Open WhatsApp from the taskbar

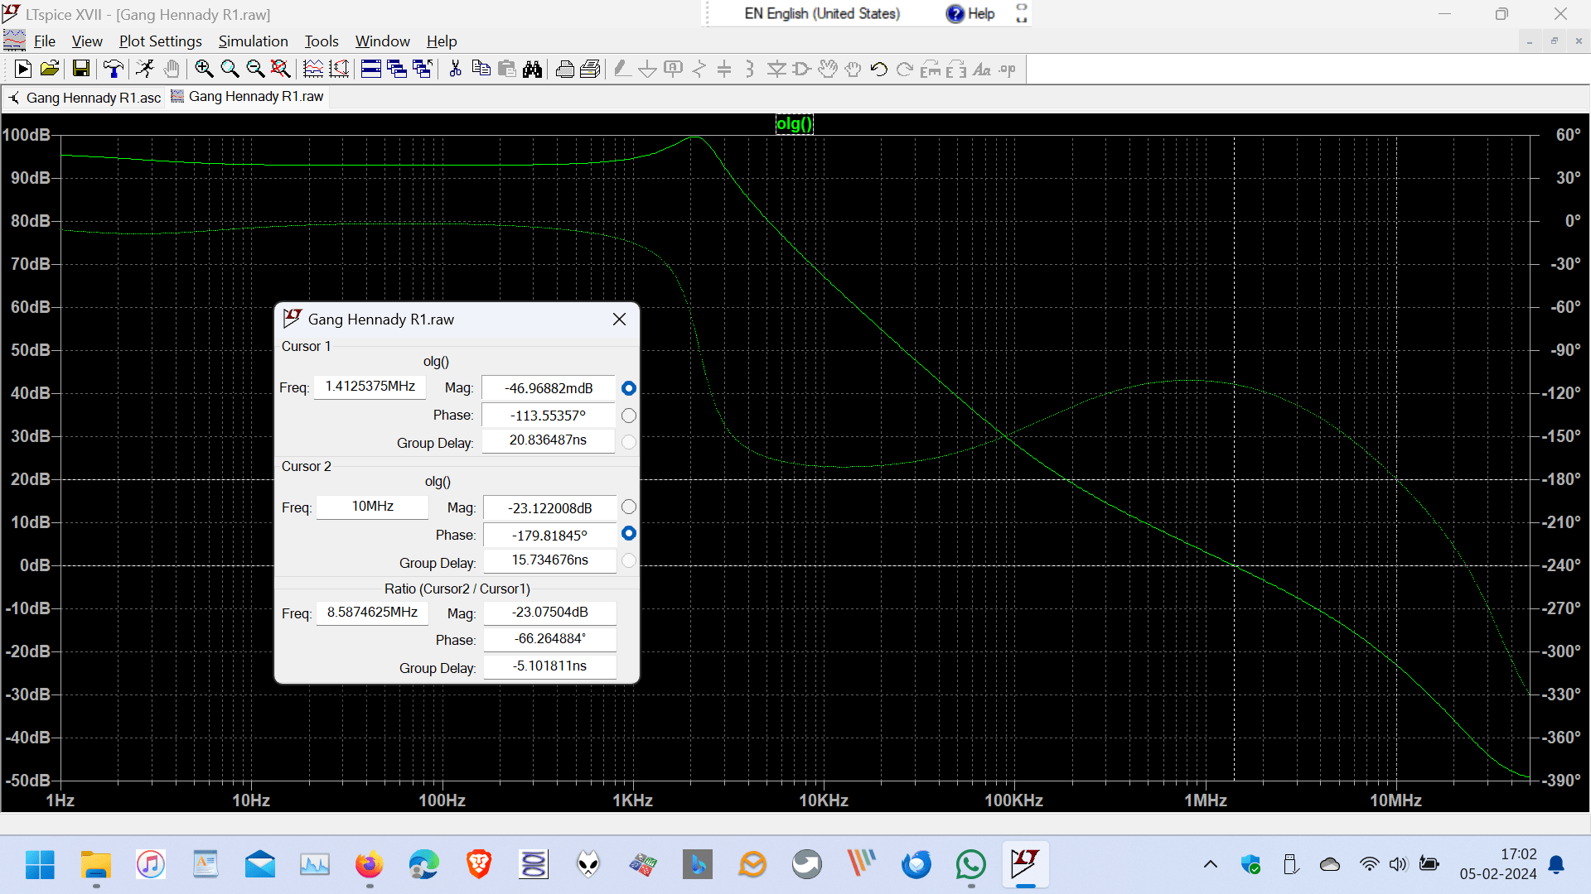click(x=970, y=865)
